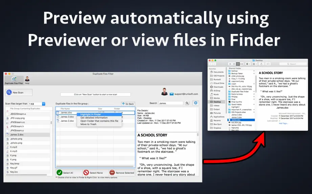Image resolution: width=312 pixels, height=194 pixels.
Task: Sort by the File Name column header
Action: (79, 109)
